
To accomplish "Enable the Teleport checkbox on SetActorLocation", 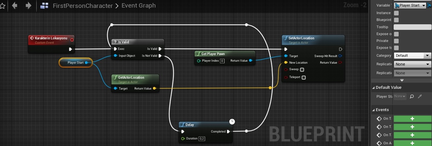I will 304,77.
